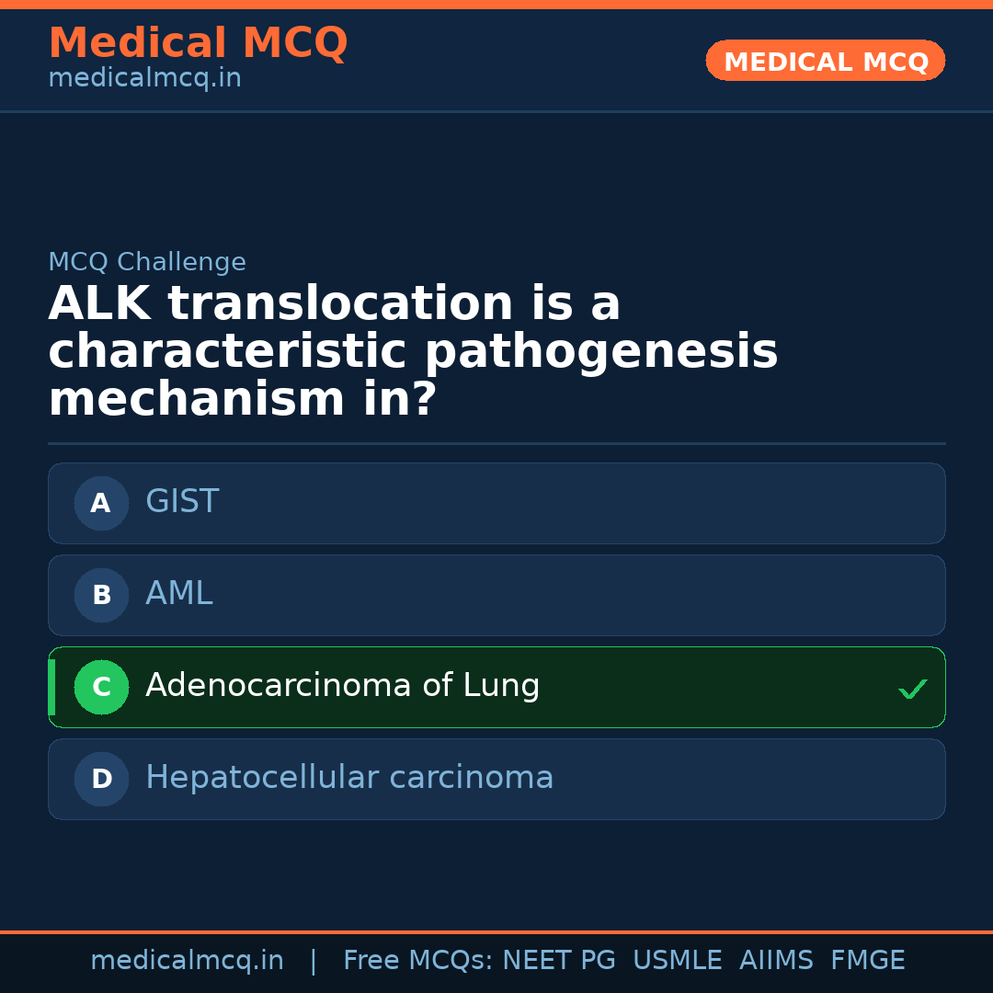Screen dimensions: 993x993
Task: Click the Free MCQs footer text
Action: (x=418, y=961)
